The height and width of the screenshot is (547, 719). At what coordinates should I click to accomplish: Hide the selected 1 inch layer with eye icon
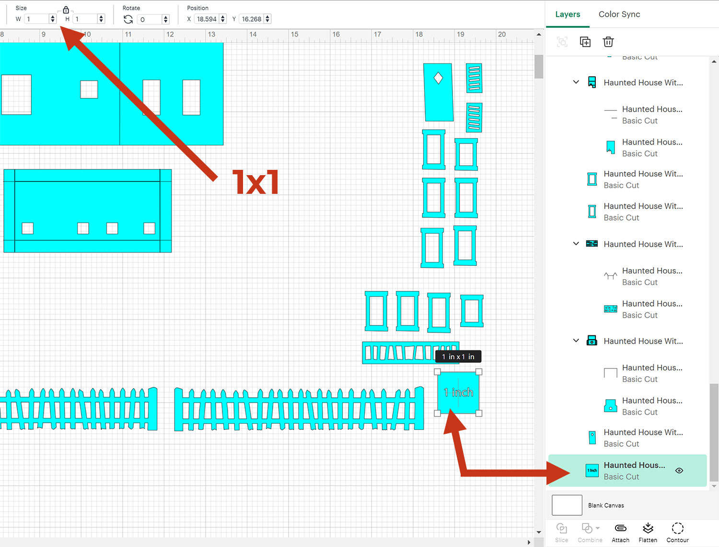679,471
